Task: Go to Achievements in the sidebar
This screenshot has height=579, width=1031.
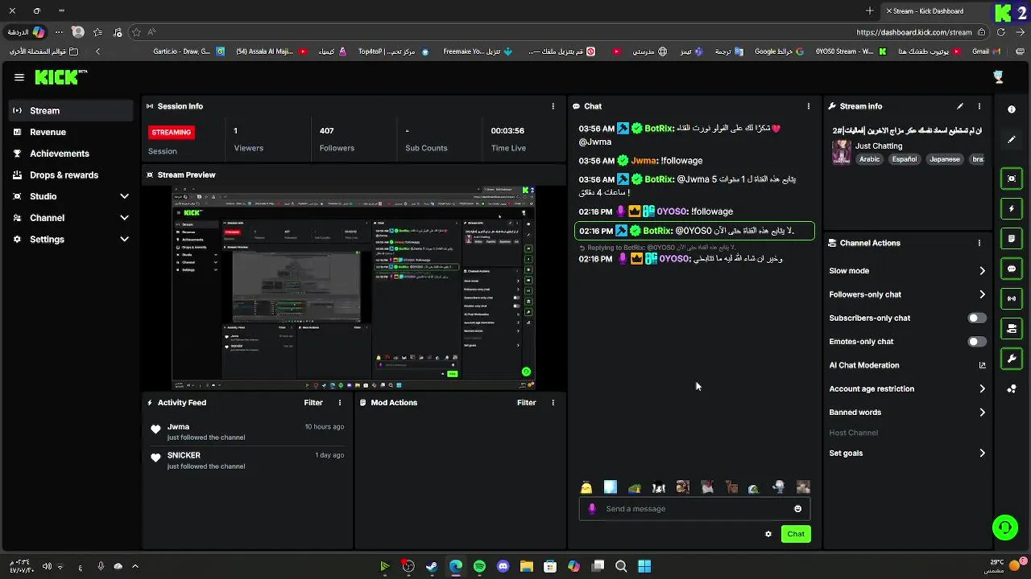Action: 71,154
